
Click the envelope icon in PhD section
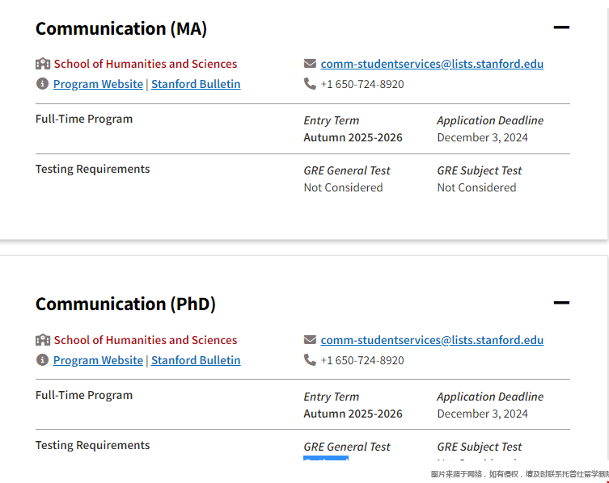[x=310, y=339]
